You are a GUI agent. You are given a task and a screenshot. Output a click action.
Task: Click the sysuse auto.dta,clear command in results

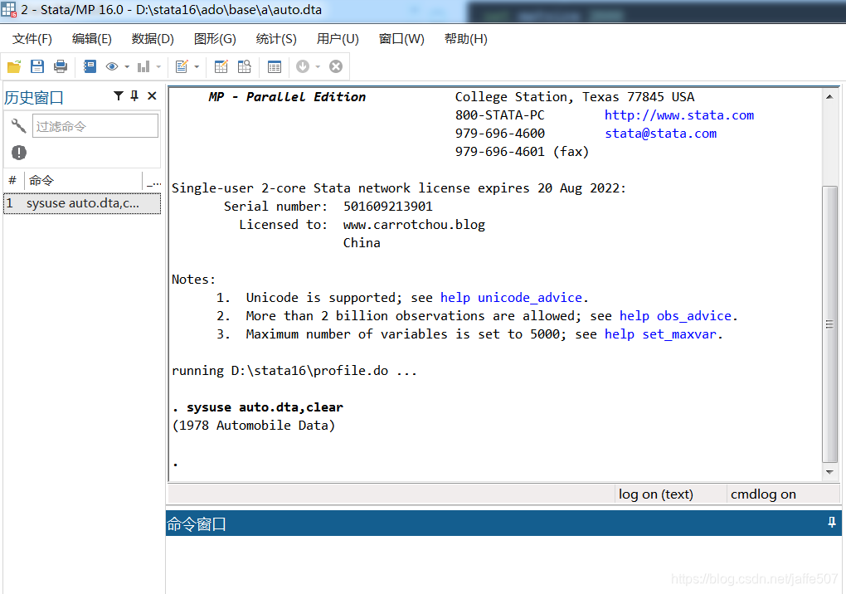265,407
